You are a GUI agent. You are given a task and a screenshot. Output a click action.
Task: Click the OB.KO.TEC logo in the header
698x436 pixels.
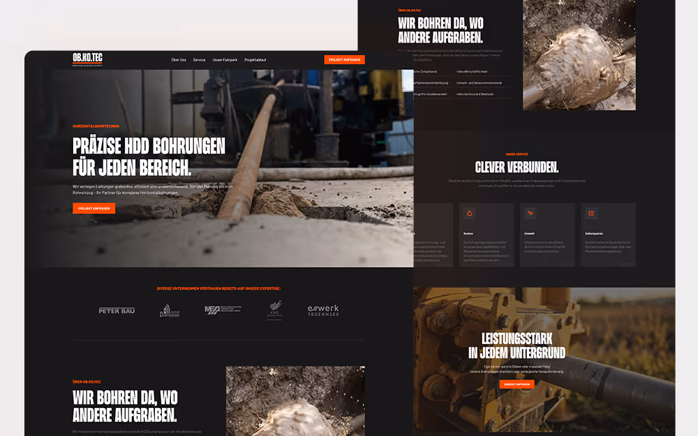point(88,59)
